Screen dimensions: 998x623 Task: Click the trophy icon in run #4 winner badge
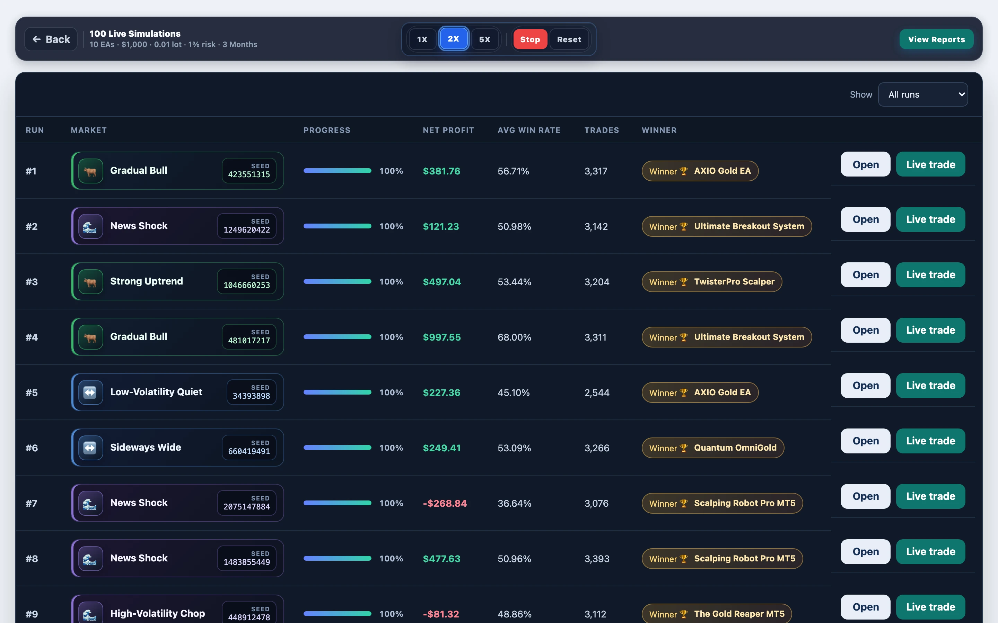pyautogui.click(x=683, y=337)
